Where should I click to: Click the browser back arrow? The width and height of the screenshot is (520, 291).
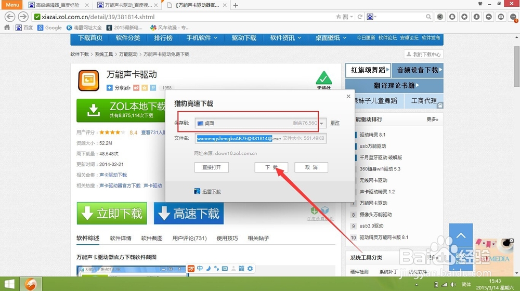tap(10, 17)
